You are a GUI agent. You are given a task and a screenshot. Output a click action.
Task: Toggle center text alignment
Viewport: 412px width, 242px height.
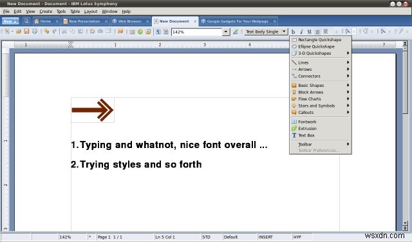(x=326, y=32)
